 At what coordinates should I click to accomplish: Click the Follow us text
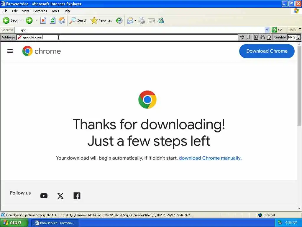click(x=20, y=193)
